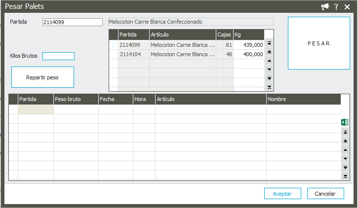Click the Nombre column header in bottom grid

tap(303, 99)
